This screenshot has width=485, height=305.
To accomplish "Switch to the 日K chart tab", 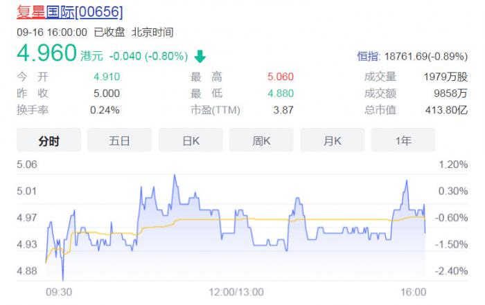I will 191,141.
